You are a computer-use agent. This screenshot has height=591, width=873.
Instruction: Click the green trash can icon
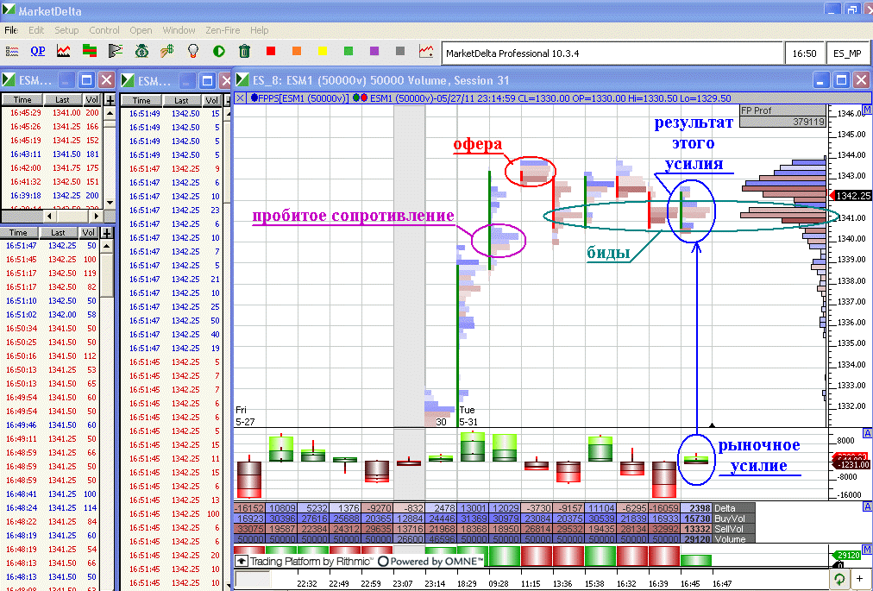244,51
